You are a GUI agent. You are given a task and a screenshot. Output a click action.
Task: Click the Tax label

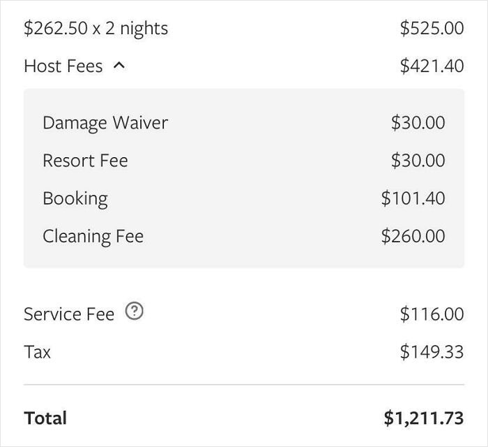point(37,352)
